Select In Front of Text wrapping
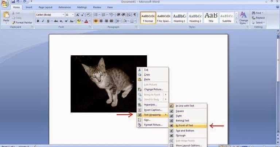Image resolution: width=280 pixels, height=147 pixels. pos(188,126)
